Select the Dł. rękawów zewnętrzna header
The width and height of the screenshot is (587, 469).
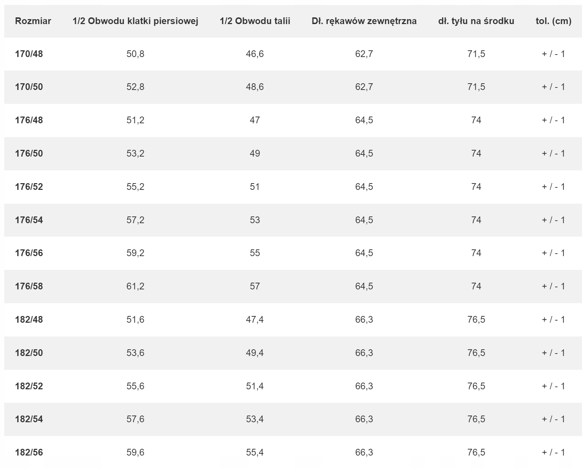click(364, 21)
